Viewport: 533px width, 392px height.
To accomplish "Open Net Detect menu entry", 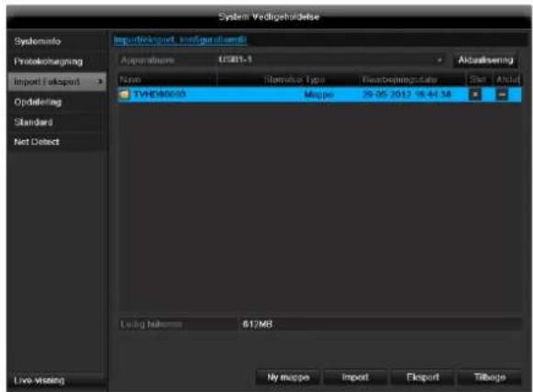I will click(x=37, y=142).
